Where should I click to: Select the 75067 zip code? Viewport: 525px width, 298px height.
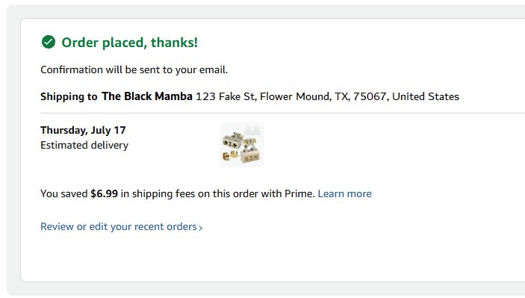(370, 96)
